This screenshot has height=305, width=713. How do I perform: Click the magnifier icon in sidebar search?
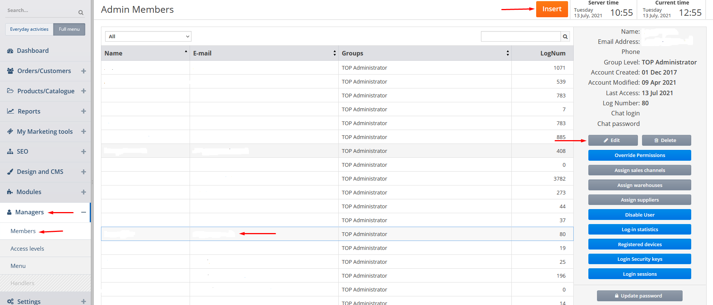pos(81,12)
